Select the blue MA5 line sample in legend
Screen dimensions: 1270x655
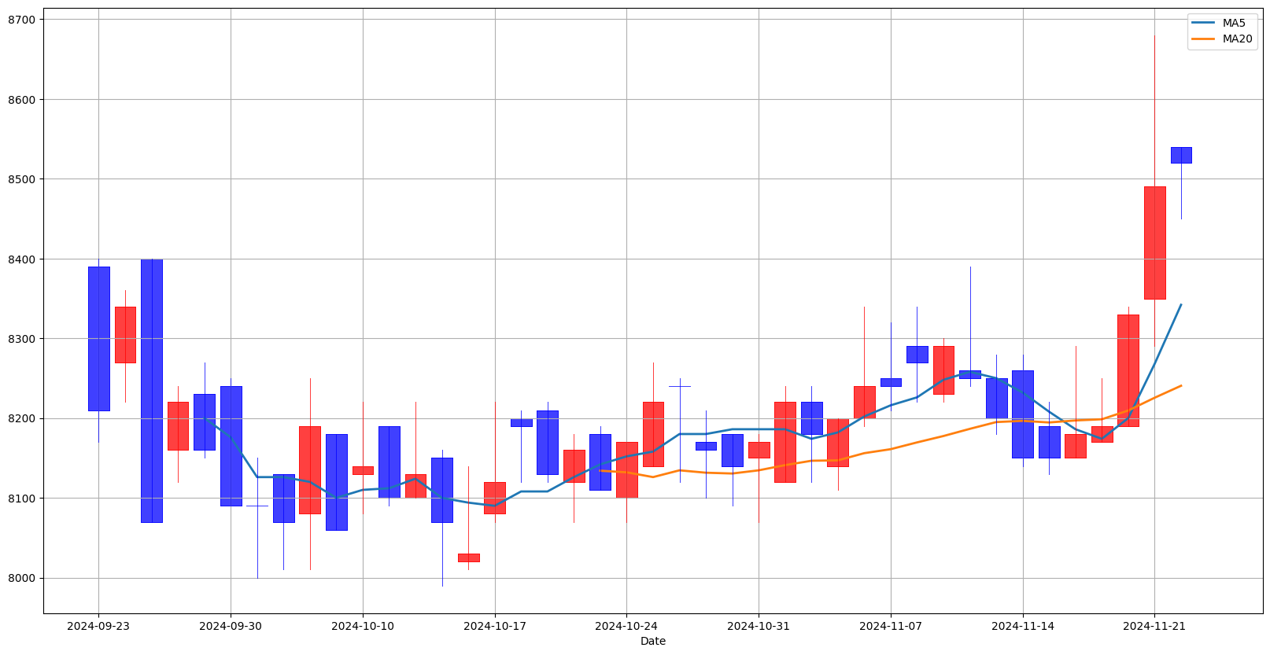pyautogui.click(x=1204, y=24)
